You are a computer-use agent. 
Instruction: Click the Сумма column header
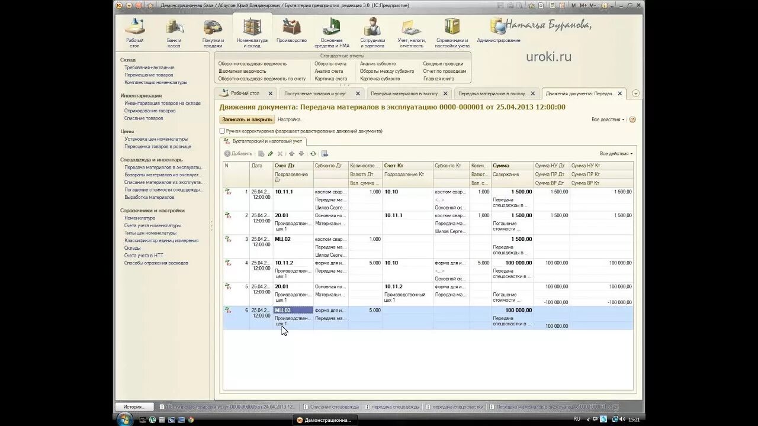512,166
